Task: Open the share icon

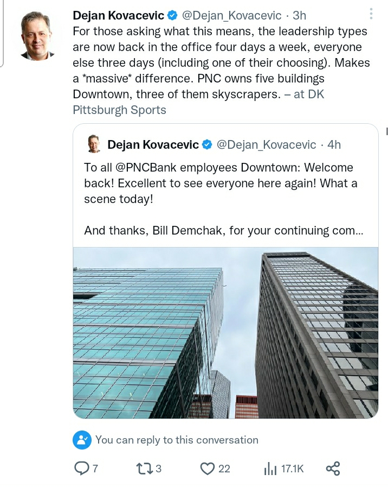Action: [333, 468]
